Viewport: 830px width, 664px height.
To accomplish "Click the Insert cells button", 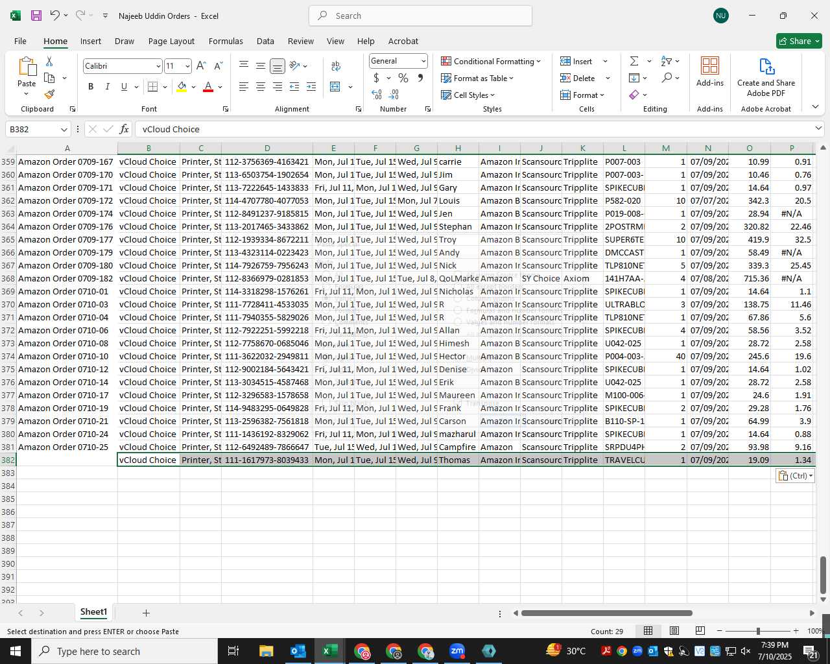I will [x=576, y=61].
